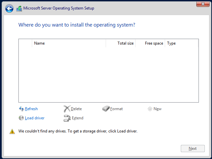Choose the Extend text link

click(x=77, y=118)
